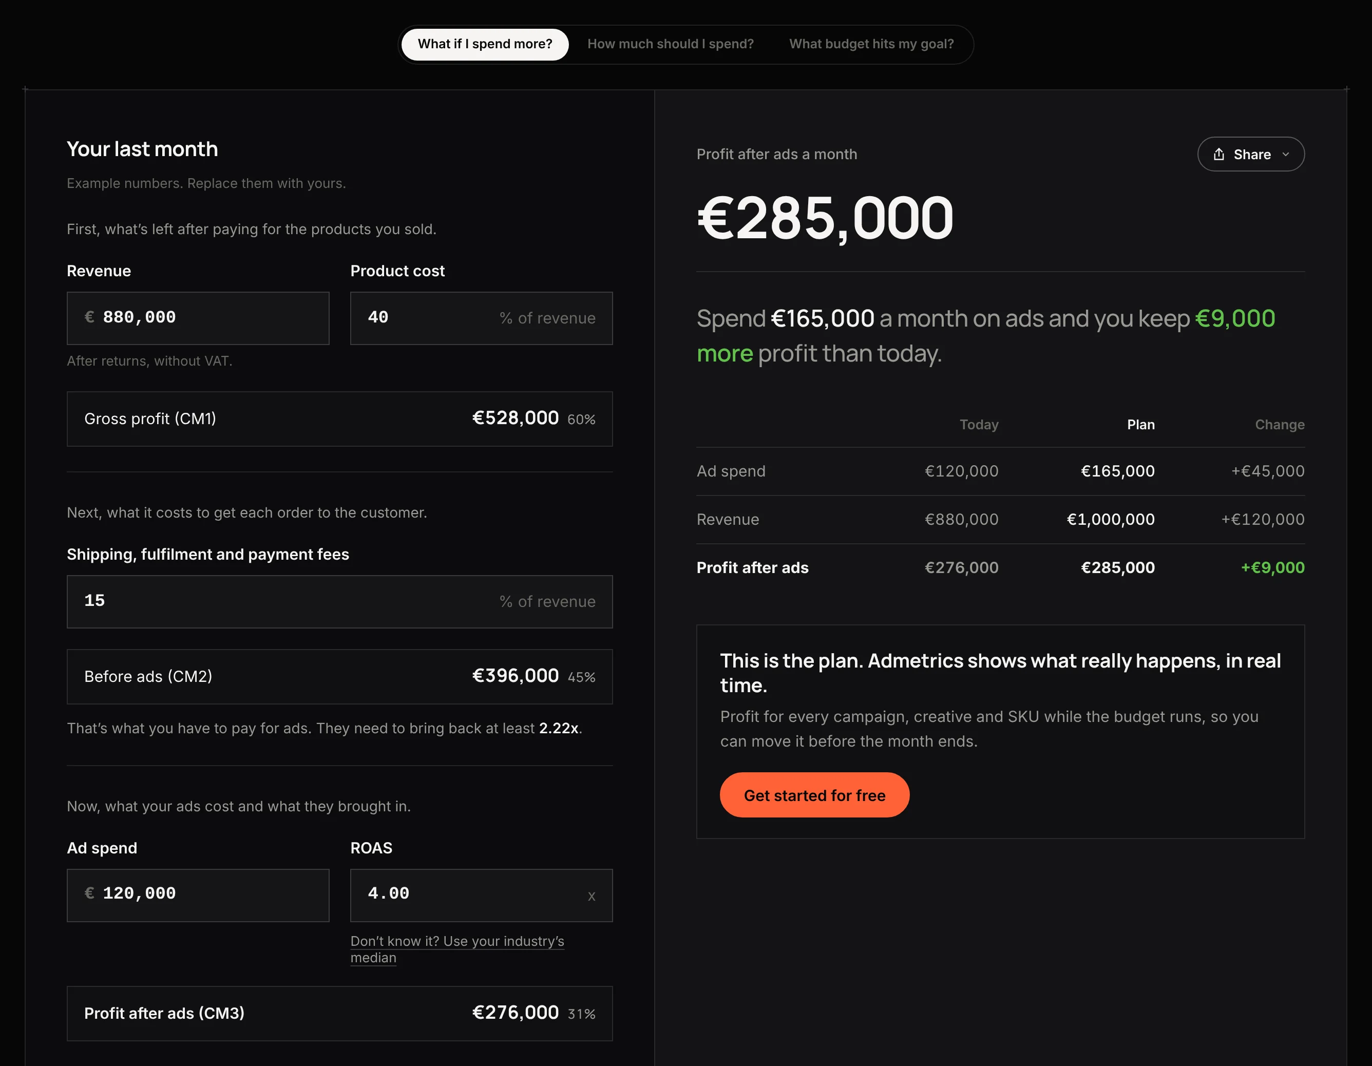Click the +€45,000 ad spend change
Image resolution: width=1372 pixels, height=1066 pixels.
point(1268,471)
